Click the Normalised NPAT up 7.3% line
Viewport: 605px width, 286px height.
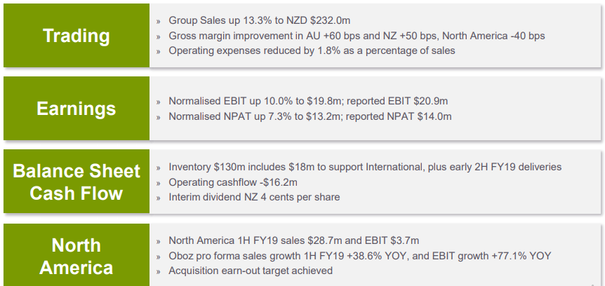tap(310, 116)
